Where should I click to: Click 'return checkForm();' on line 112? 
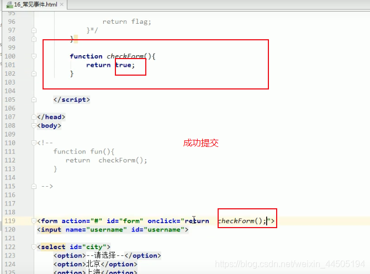click(107, 160)
